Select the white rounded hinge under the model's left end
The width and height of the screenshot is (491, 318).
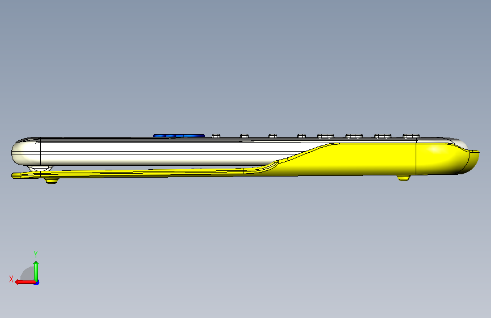[x=40, y=169]
